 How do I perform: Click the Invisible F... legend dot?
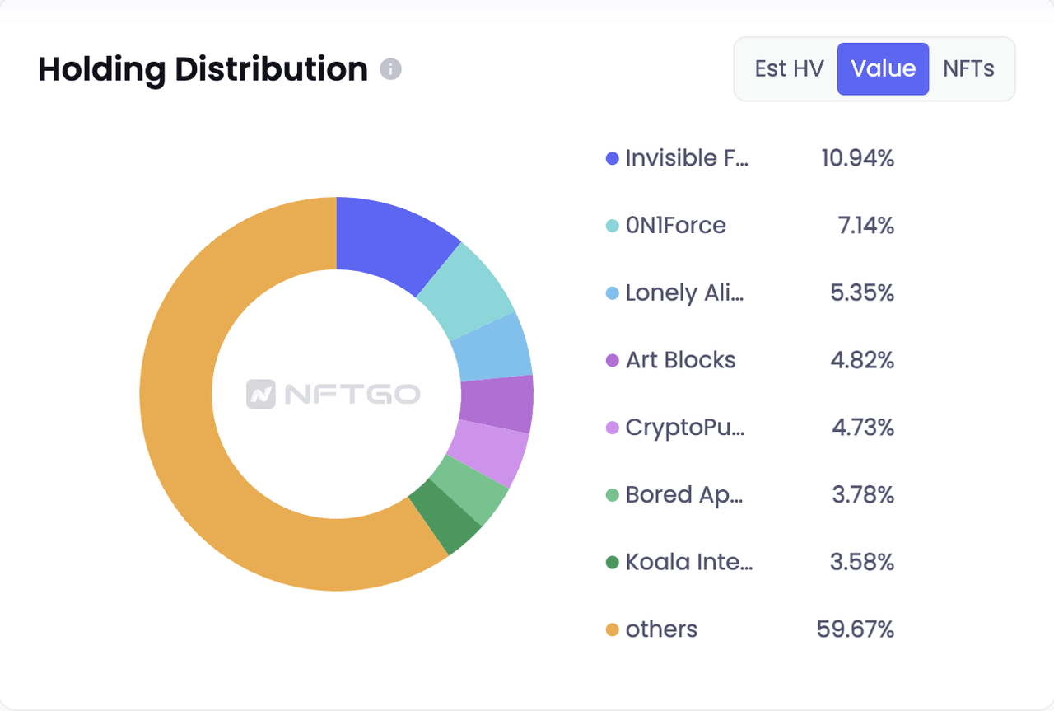612,158
